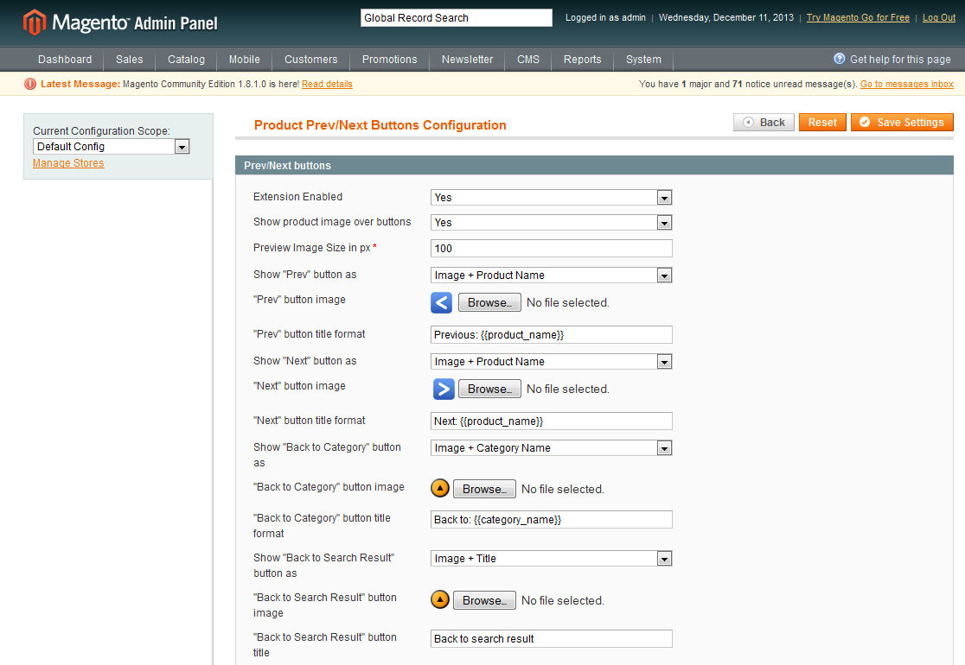Open the Dashboard menu
This screenshot has height=665, width=965.
[x=65, y=60]
